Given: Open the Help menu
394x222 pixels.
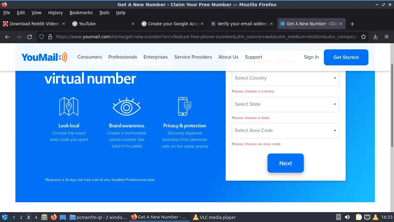Looking at the screenshot, I should tap(121, 13).
